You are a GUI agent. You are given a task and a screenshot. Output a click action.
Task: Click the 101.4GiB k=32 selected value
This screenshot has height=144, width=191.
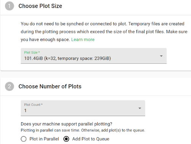pyautogui.click(x=68, y=58)
